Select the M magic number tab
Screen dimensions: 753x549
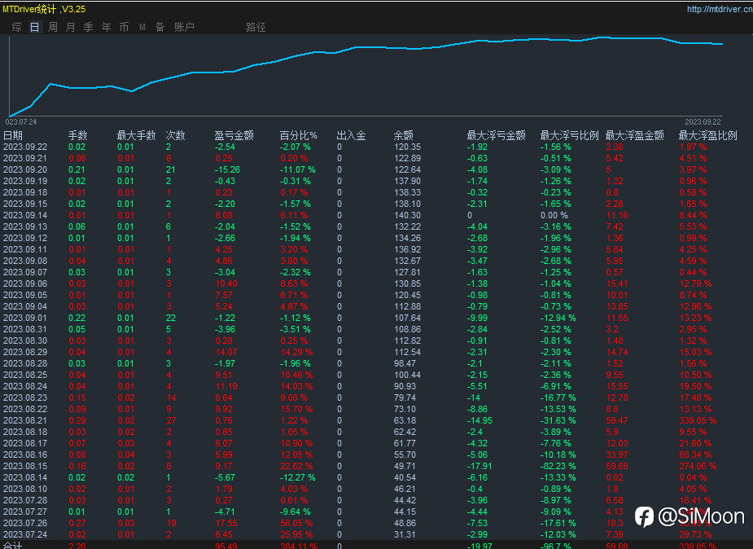[142, 27]
